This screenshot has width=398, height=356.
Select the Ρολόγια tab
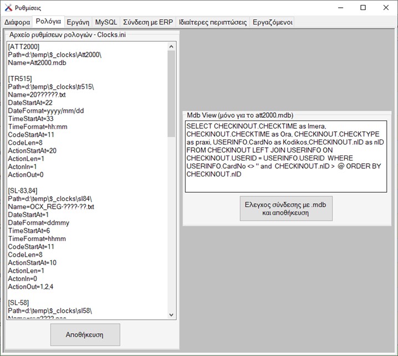coord(48,22)
